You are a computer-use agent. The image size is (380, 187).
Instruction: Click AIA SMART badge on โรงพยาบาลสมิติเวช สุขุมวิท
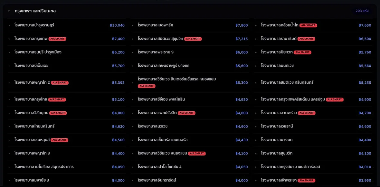[193, 39]
